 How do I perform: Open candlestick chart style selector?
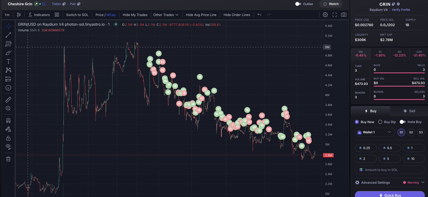(x=19, y=15)
